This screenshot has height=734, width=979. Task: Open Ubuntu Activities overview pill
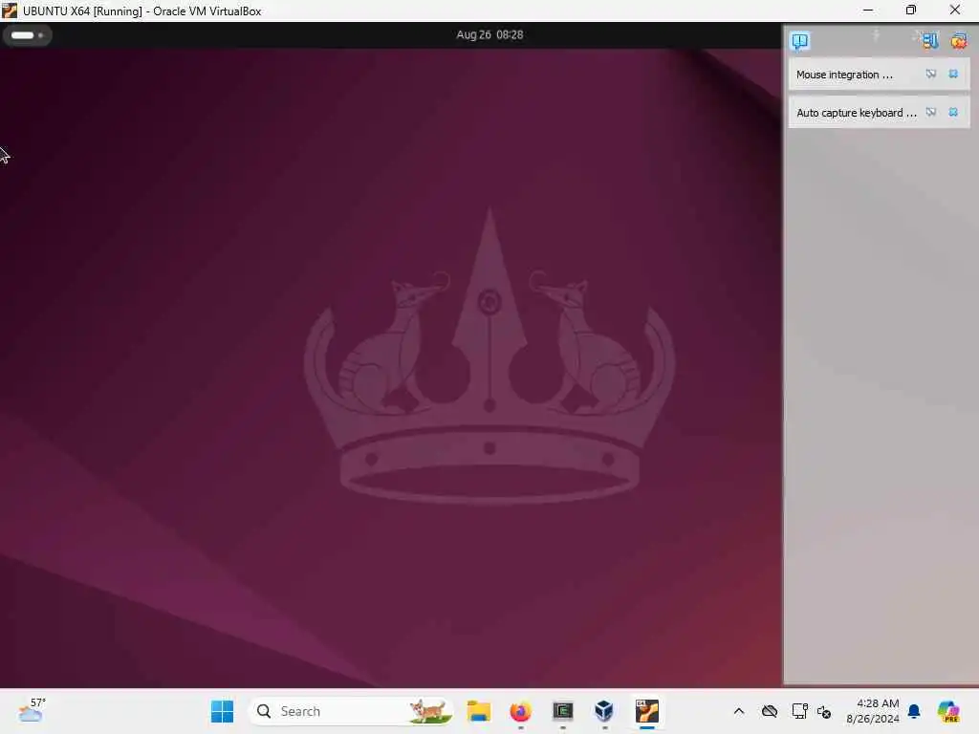27,35
